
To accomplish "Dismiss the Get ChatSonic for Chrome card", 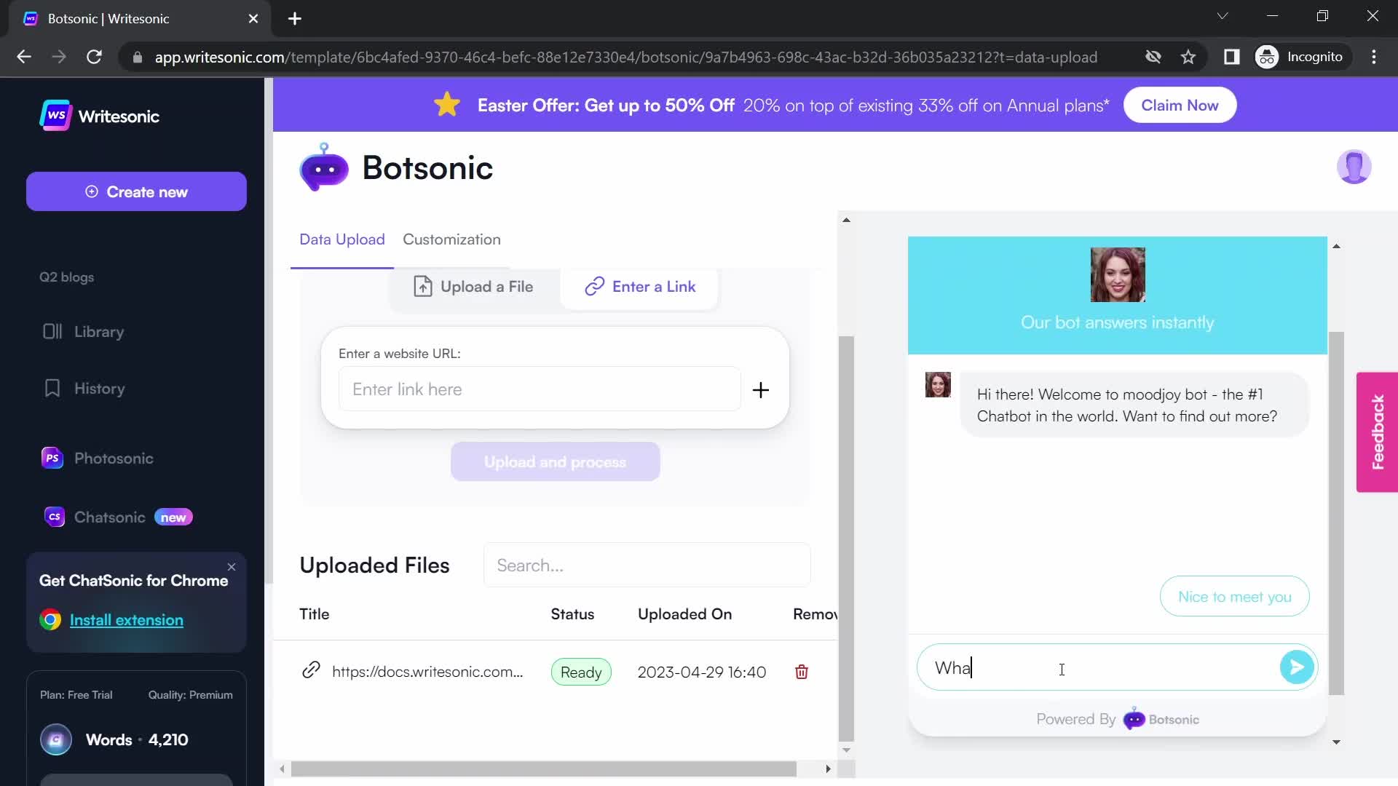I will 232,567.
